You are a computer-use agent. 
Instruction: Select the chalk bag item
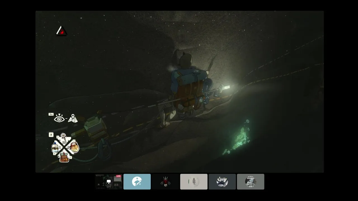pyautogui.click(x=74, y=147)
